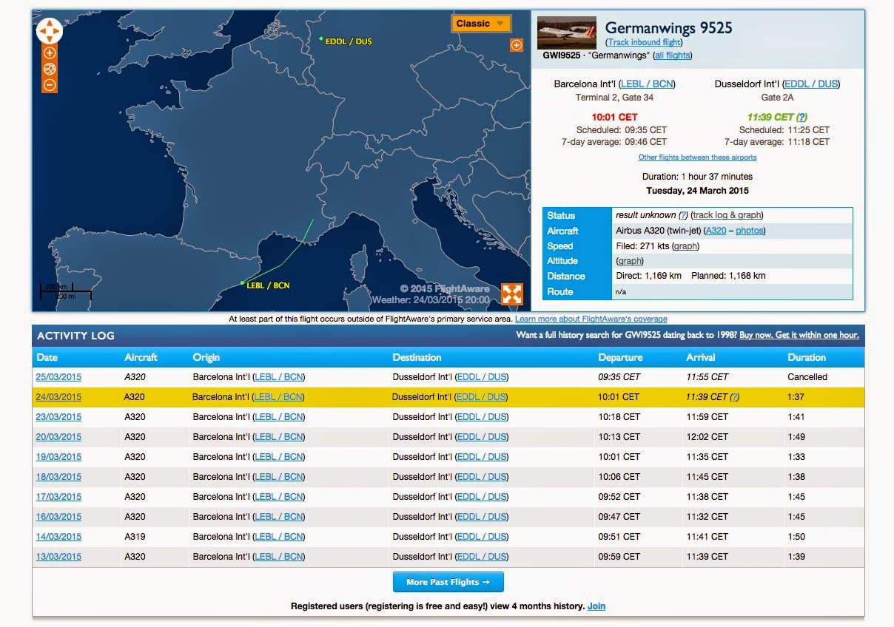
Task: Click the 12:02 CET arrival cell
Action: (x=708, y=437)
